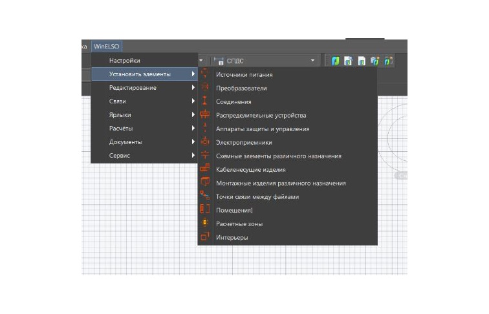489x314 pixels.
Task: Click first blue-green toolbar icon
Action: point(336,61)
